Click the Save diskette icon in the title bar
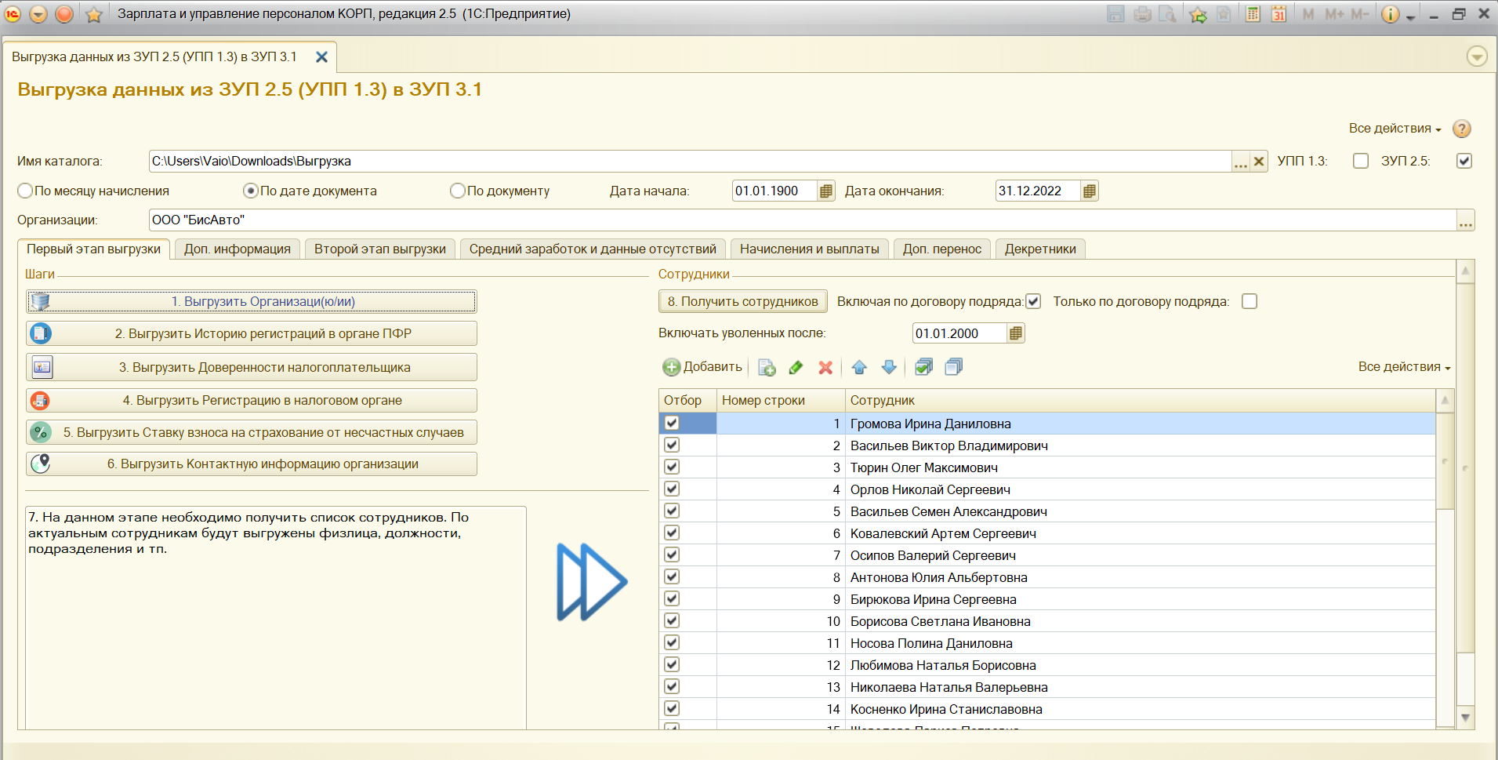The image size is (1498, 760). point(1115,14)
